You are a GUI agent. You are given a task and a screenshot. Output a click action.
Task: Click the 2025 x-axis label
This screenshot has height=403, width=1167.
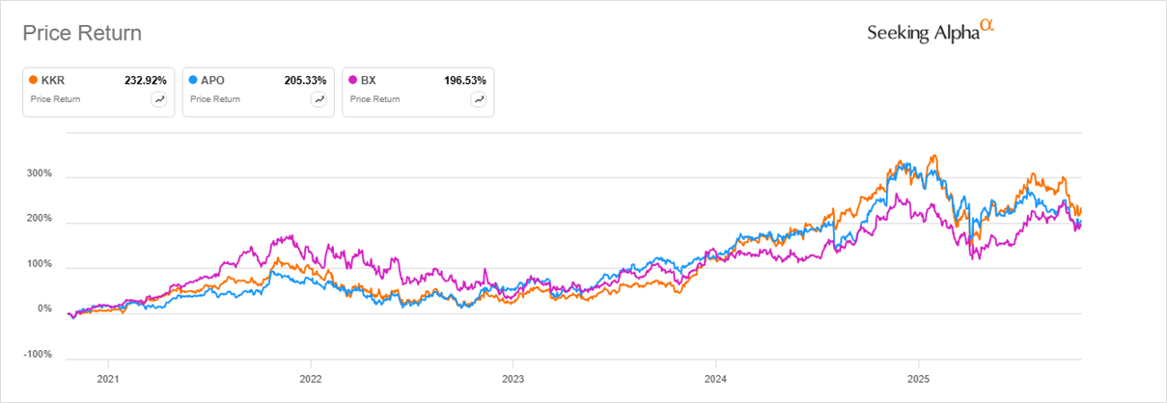(x=918, y=378)
